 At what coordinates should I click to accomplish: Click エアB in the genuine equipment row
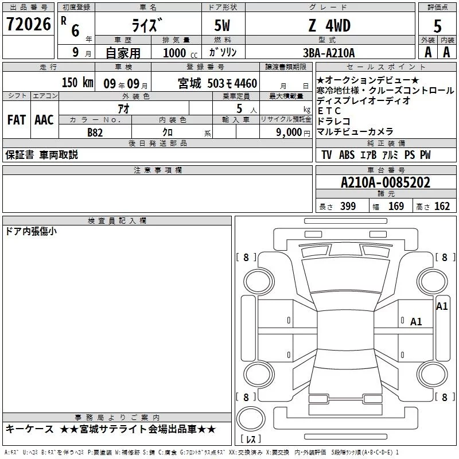(368, 155)
